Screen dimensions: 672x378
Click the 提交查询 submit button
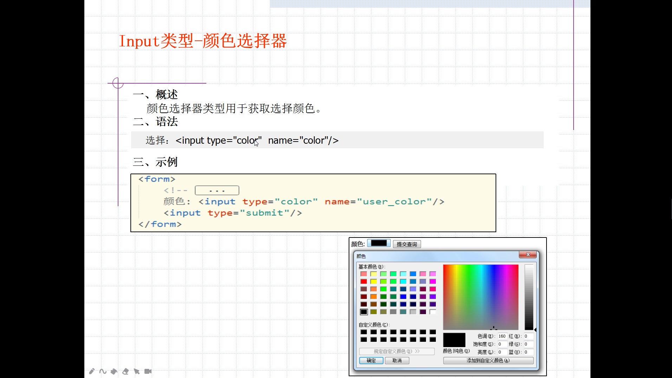coord(407,244)
